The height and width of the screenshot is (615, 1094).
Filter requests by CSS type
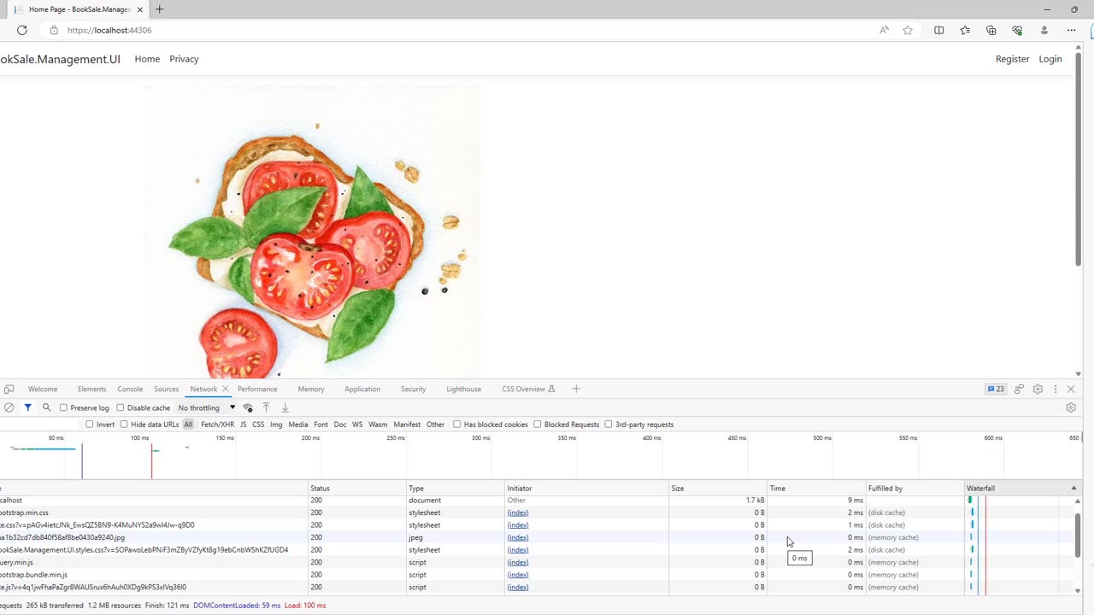pos(258,424)
